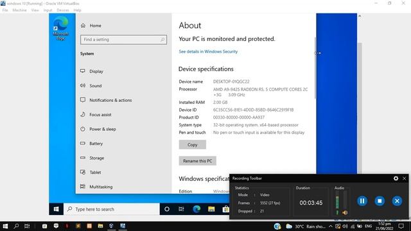Open the host Action Center notifications
The width and height of the screenshot is (411, 231).
coord(401,227)
